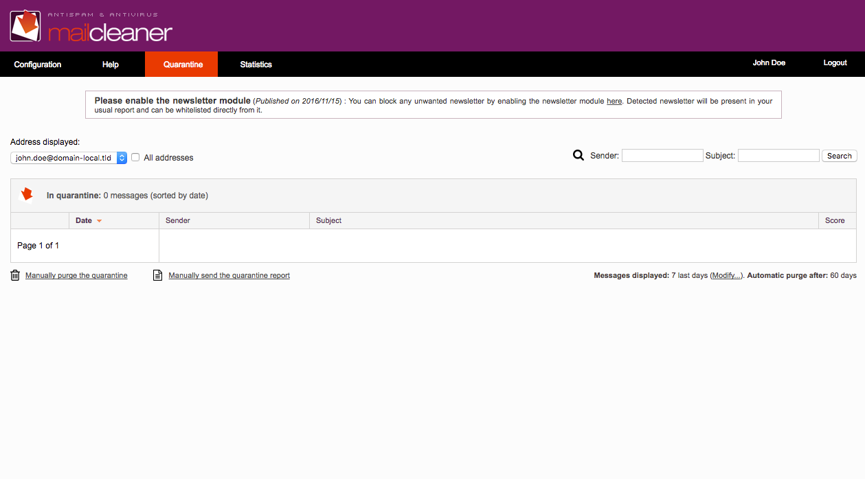This screenshot has height=479, width=865.
Task: Click the search magnifier icon
Action: tap(578, 155)
